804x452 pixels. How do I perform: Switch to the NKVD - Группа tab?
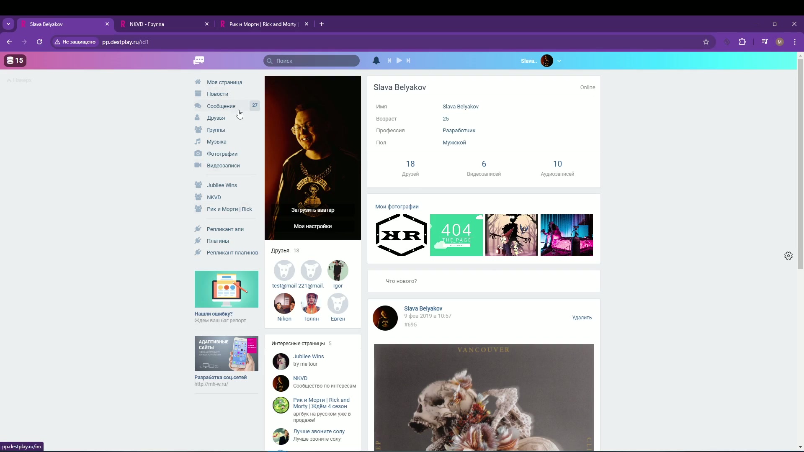(165, 24)
